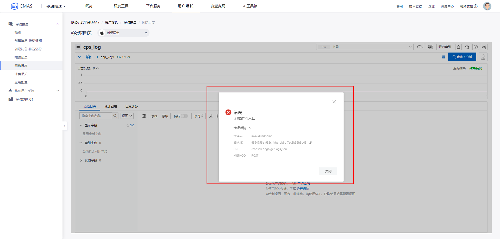Switch to 平台服务 top tab
This screenshot has height=239, width=500.
click(153, 6)
